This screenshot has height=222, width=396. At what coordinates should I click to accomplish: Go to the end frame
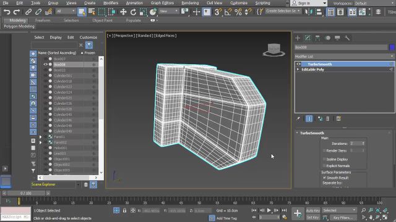pos(284,210)
